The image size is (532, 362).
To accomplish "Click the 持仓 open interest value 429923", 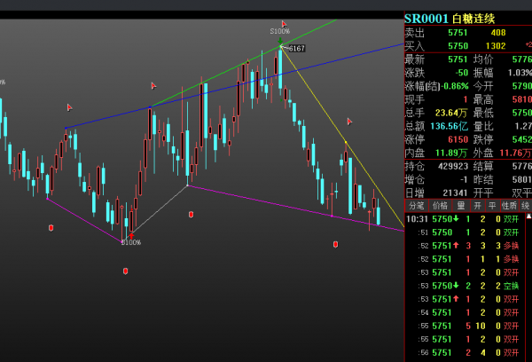I will tap(453, 165).
